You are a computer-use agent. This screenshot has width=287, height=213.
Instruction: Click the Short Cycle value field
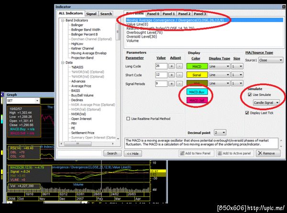tap(161, 75)
